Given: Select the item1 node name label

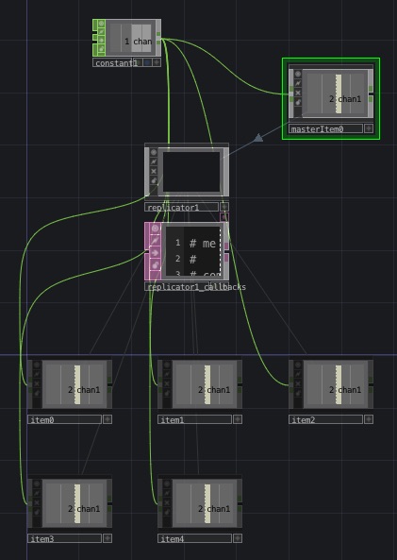Looking at the screenshot, I should 195,419.
